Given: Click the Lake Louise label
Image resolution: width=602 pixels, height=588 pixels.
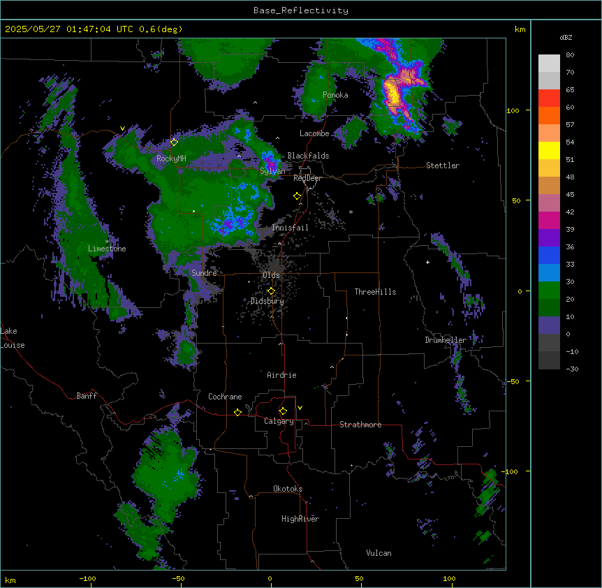Looking at the screenshot, I should [13, 338].
